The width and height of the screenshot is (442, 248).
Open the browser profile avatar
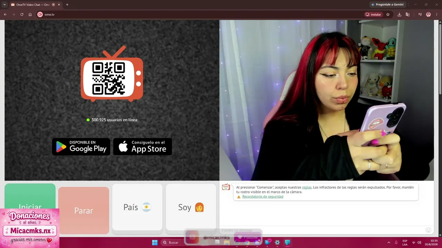(429, 14)
